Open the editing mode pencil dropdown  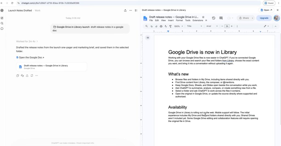[x=266, y=26]
